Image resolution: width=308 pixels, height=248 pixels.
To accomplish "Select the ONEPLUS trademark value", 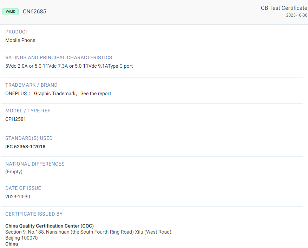I will coord(58,93).
